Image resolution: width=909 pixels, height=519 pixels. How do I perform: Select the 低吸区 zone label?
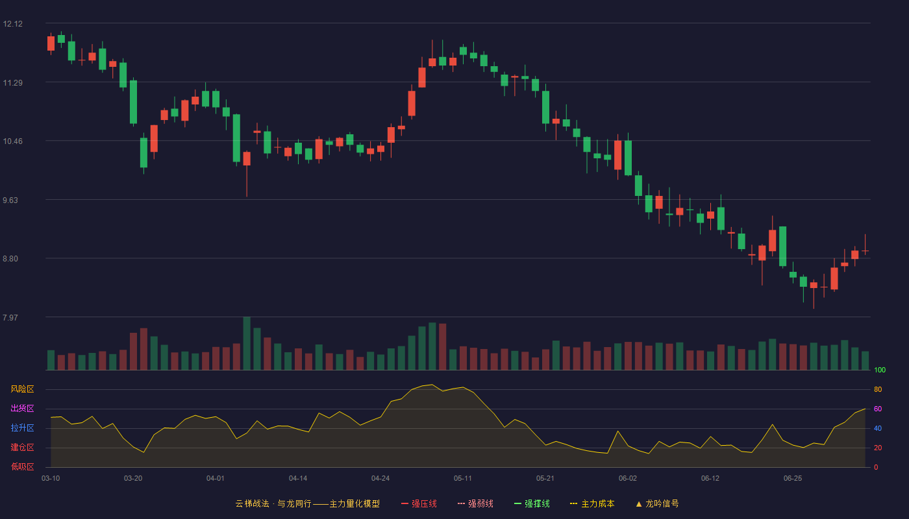click(22, 466)
